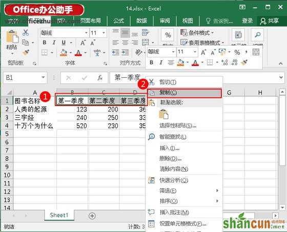Screen dimensions: 287x232
Task: Click the Cells group icon
Action: point(238,35)
